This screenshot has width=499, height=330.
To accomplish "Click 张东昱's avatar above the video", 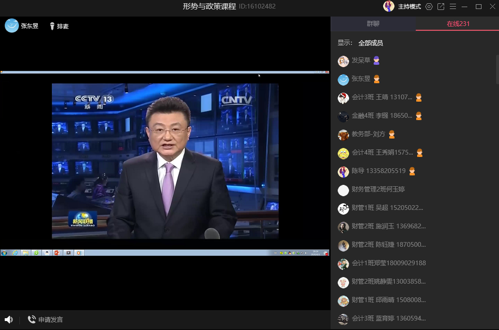I will [12, 26].
